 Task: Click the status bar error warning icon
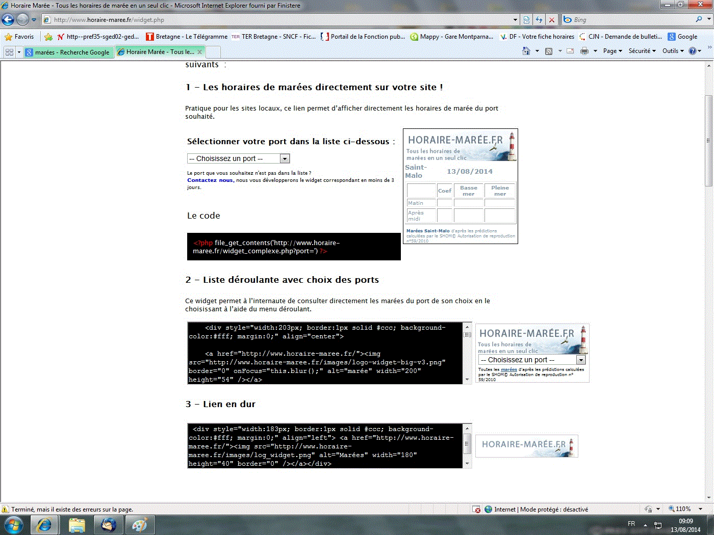(x=5, y=509)
